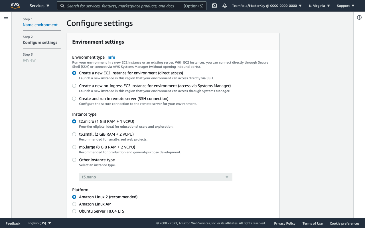Open Cookie preferences link
365x228 pixels.
(x=344, y=223)
